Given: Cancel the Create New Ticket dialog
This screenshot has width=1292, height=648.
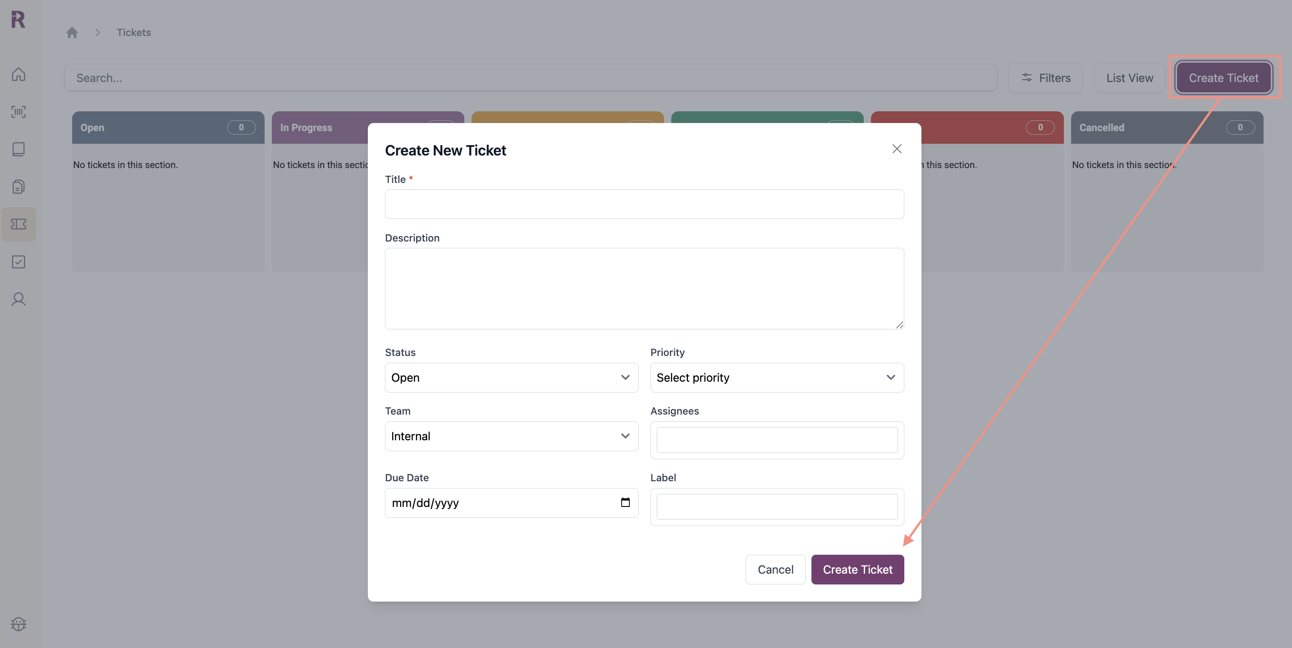Looking at the screenshot, I should click(775, 569).
